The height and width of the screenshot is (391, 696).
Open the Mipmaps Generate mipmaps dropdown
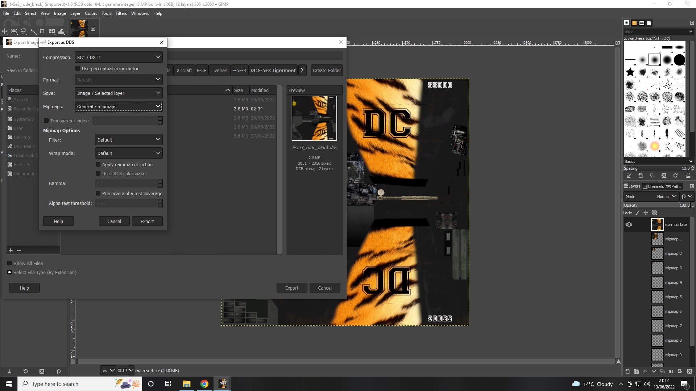tap(119, 106)
